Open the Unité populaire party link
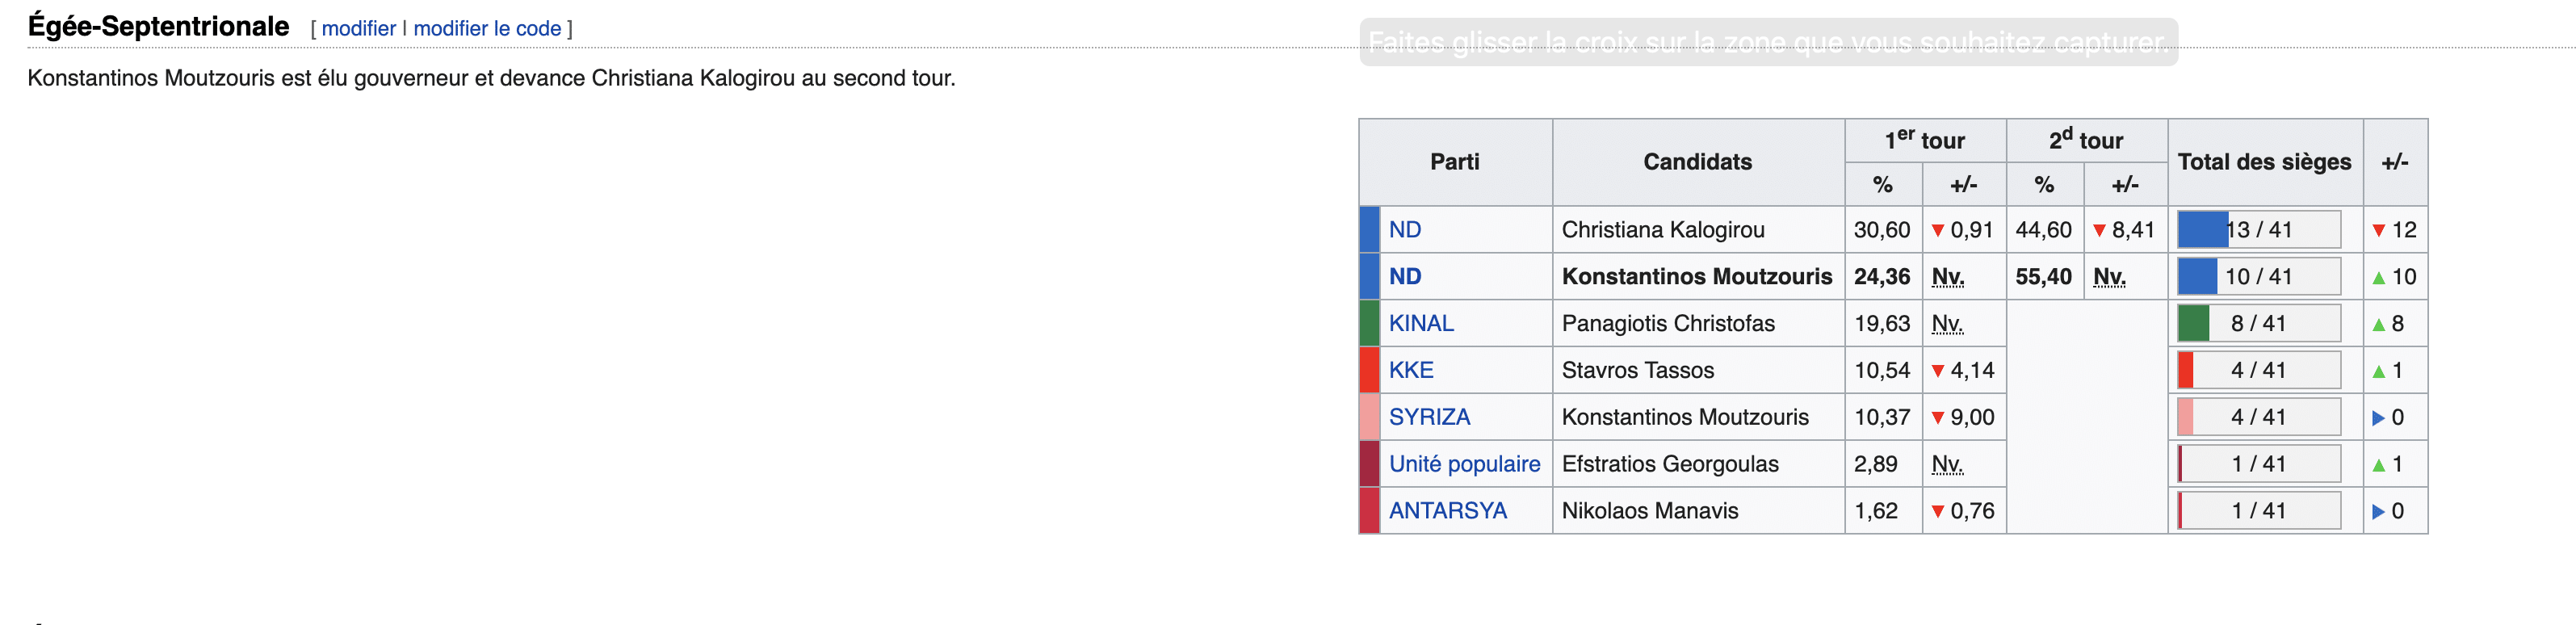 coord(1464,465)
